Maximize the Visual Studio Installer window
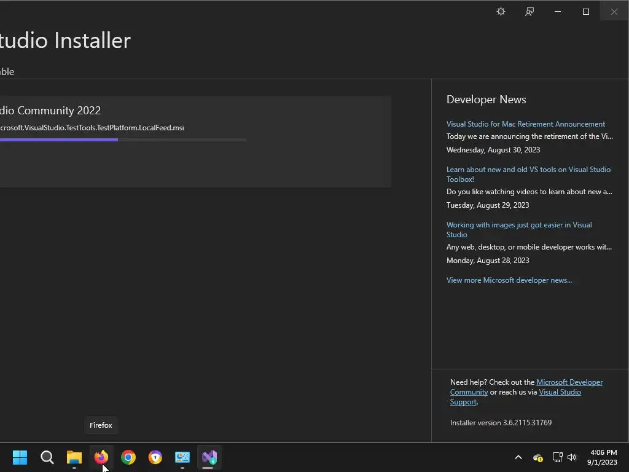Screen dimensions: 629x472 (x=585, y=12)
